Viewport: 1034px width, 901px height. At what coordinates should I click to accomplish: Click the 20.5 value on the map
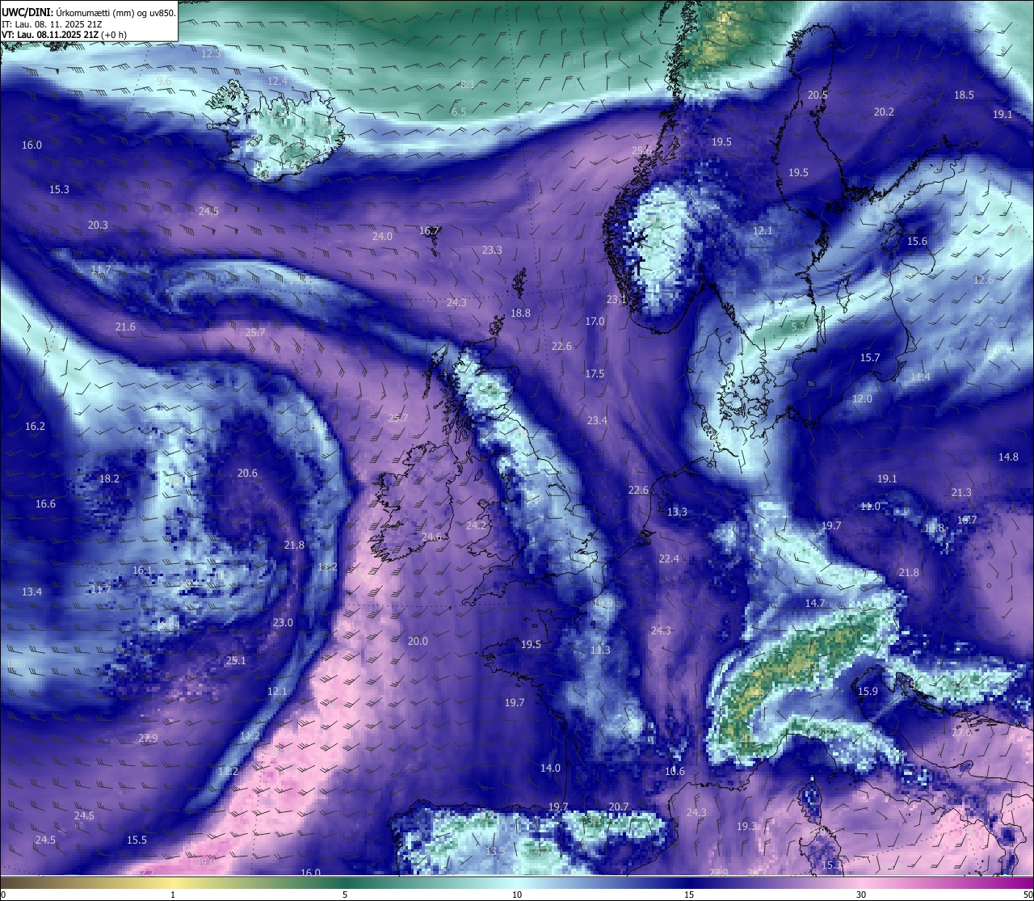coord(818,95)
